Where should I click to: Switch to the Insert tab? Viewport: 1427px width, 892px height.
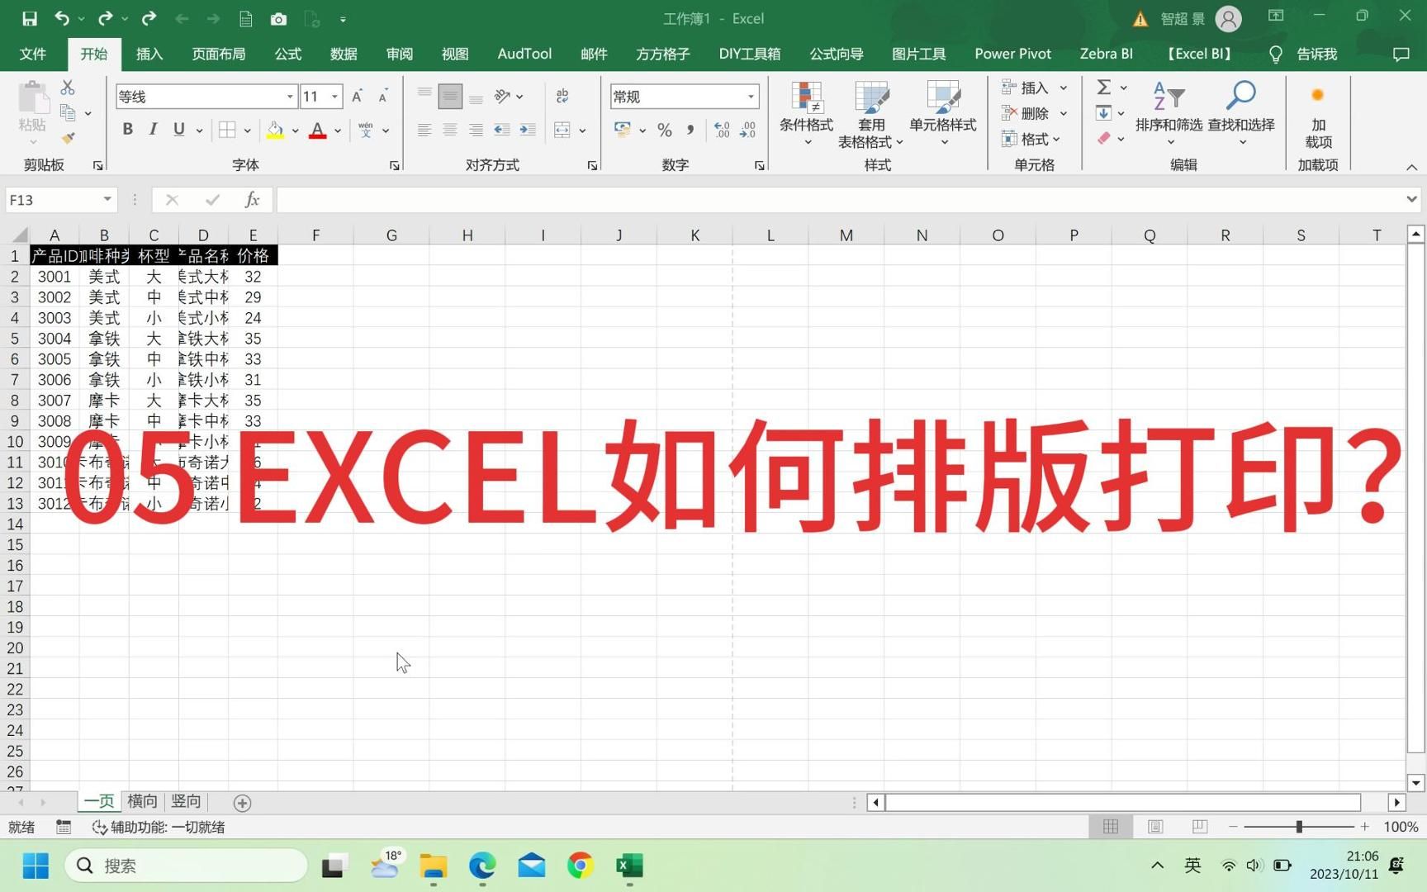click(149, 54)
